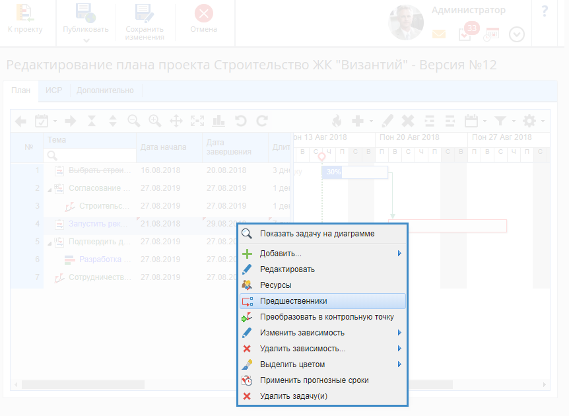
Task: Open 'Выделить цветом' menu entry
Action: (x=322, y=364)
